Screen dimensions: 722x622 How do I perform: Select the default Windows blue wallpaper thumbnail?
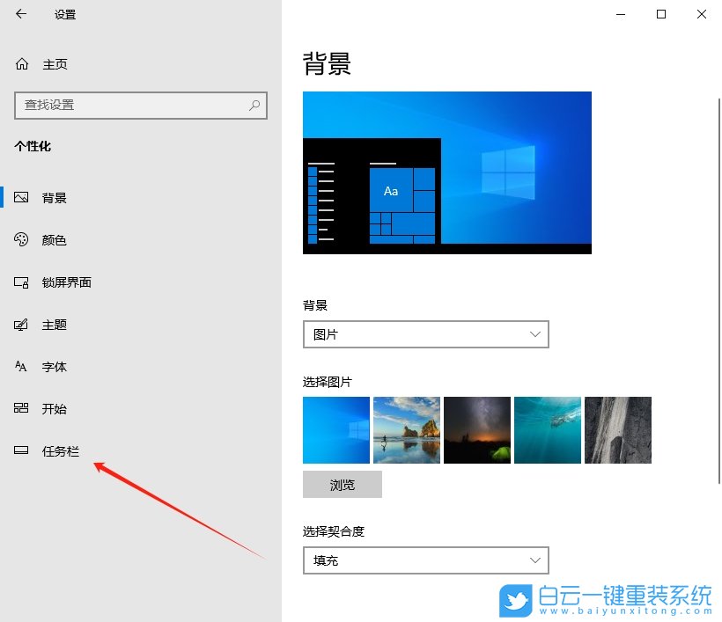pos(335,429)
